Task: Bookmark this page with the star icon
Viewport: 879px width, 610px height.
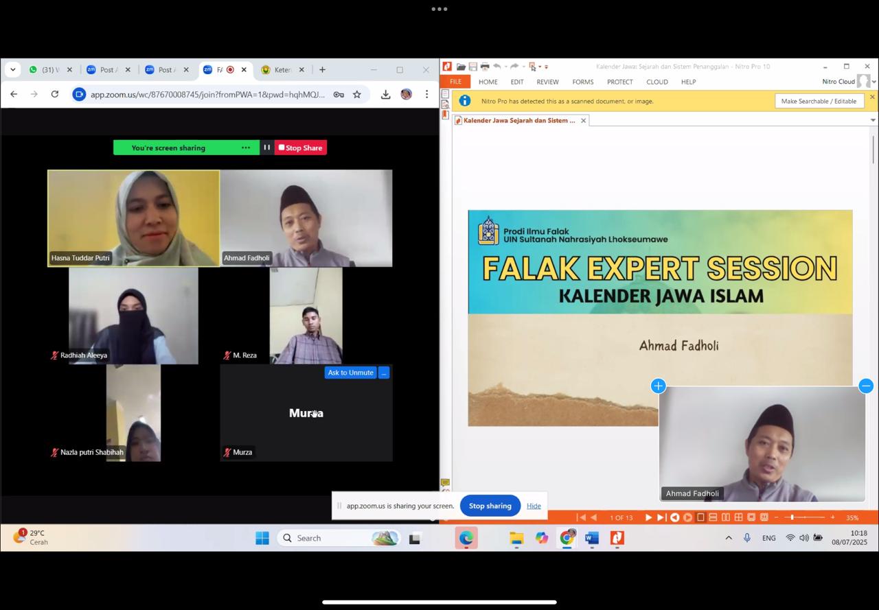Action: coord(357,95)
